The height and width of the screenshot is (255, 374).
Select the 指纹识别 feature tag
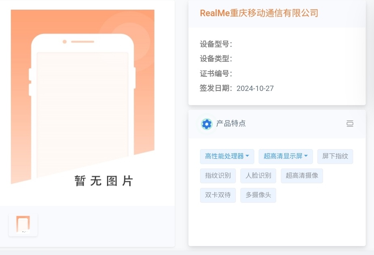point(218,176)
